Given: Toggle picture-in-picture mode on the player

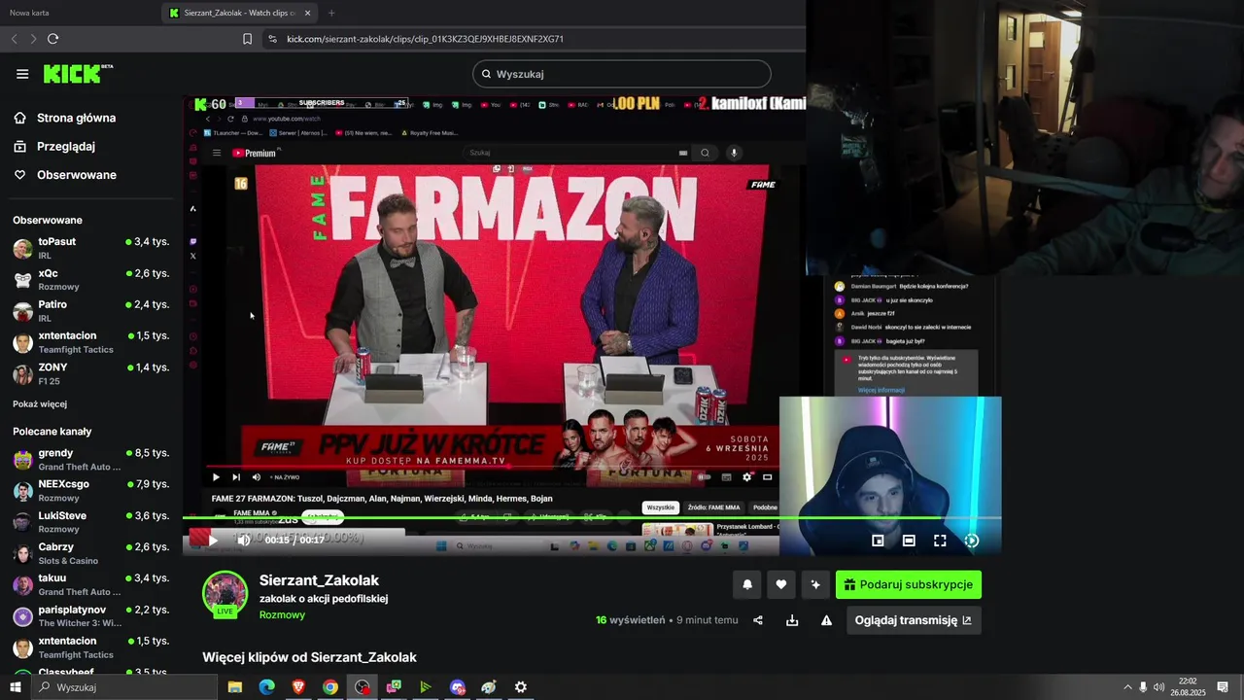Looking at the screenshot, I should click(878, 541).
